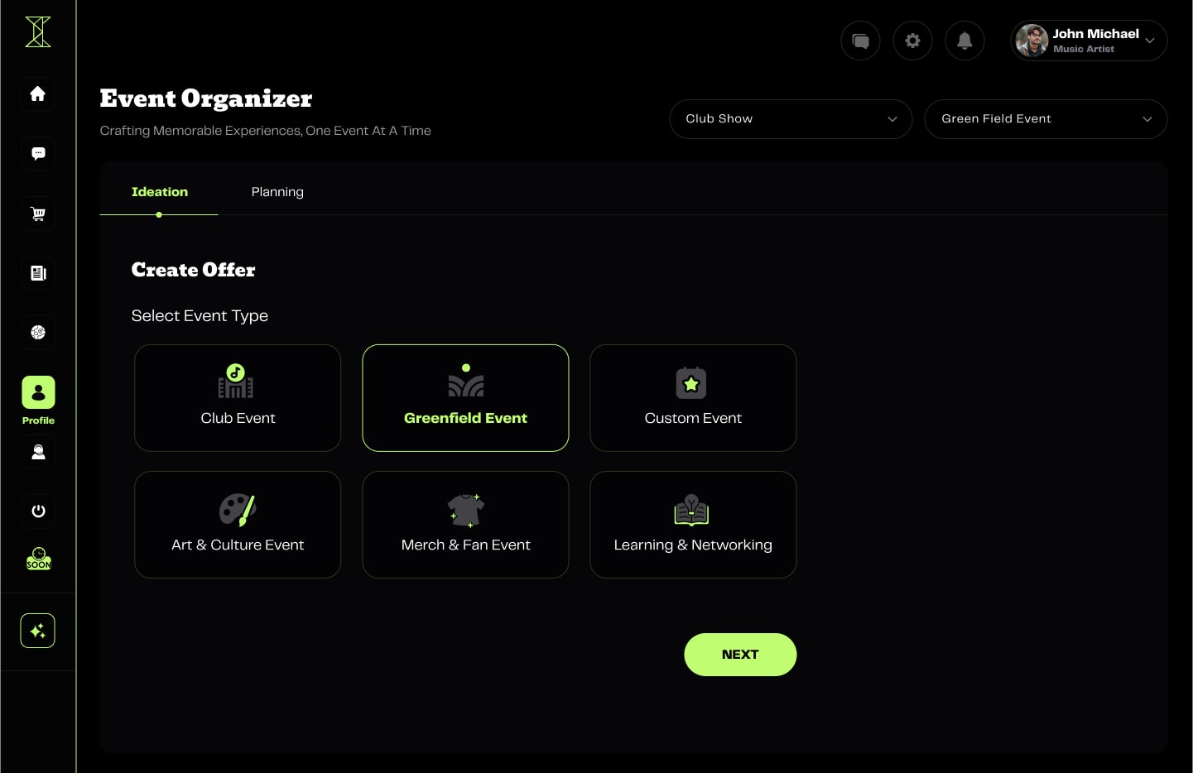
Task: Expand John Michael account menu chevron
Action: (x=1150, y=41)
